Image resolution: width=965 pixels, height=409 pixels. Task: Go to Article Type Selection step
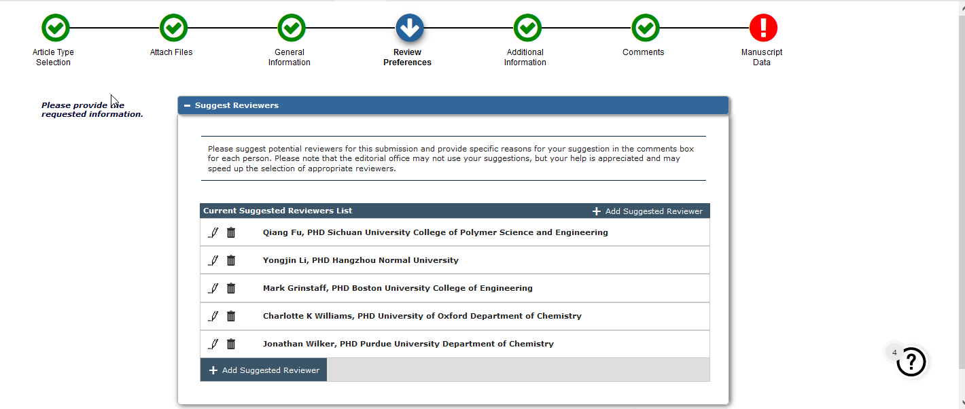coord(56,29)
